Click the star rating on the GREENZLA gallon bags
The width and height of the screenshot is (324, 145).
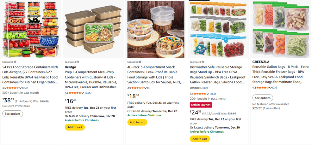263,88
